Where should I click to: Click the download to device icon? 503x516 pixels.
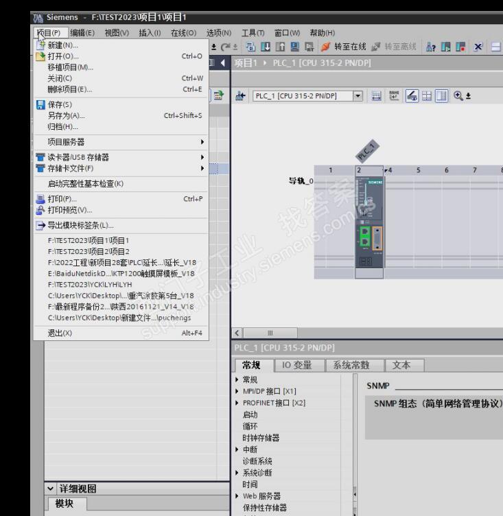(x=266, y=47)
